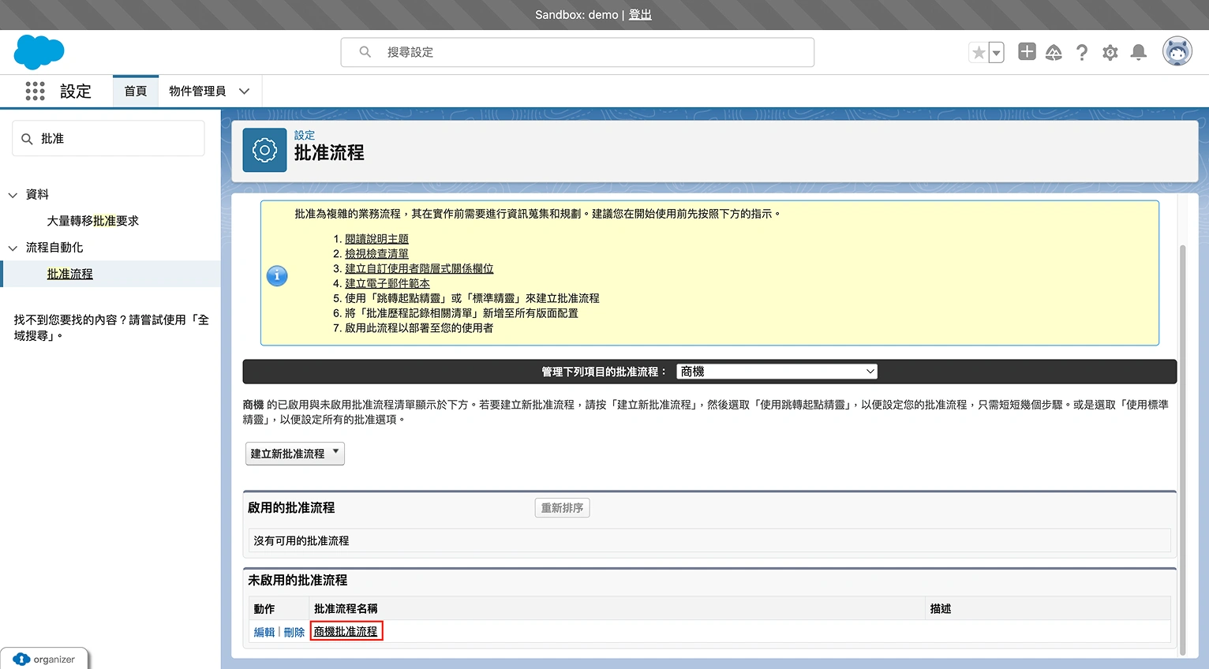Screen dimensions: 1209x669
Task: Open the 商機 object selection dropdown
Action: (x=777, y=372)
